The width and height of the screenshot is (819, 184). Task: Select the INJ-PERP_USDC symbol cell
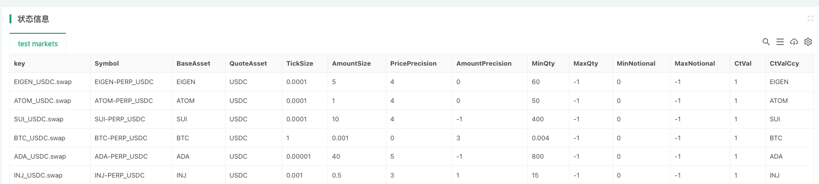pyautogui.click(x=119, y=175)
